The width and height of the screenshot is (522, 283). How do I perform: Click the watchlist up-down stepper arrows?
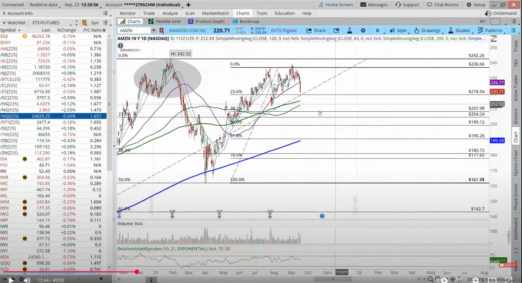pyautogui.click(x=76, y=23)
